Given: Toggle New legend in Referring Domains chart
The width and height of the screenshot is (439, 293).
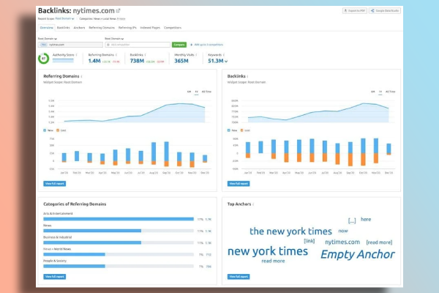Looking at the screenshot, I should pyautogui.click(x=48, y=130).
